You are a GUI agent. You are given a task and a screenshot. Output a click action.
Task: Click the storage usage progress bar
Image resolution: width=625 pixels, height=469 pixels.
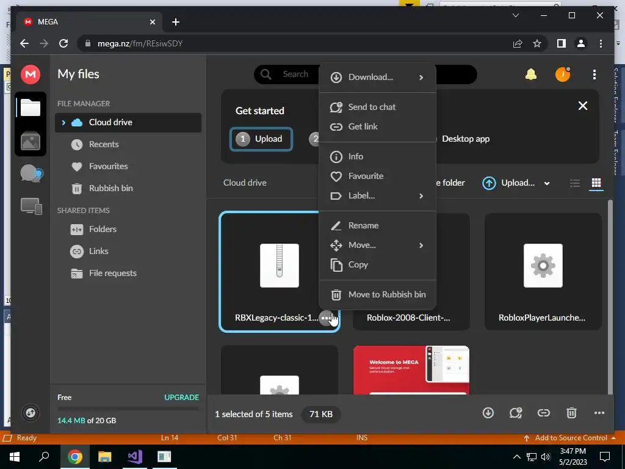tap(128, 409)
